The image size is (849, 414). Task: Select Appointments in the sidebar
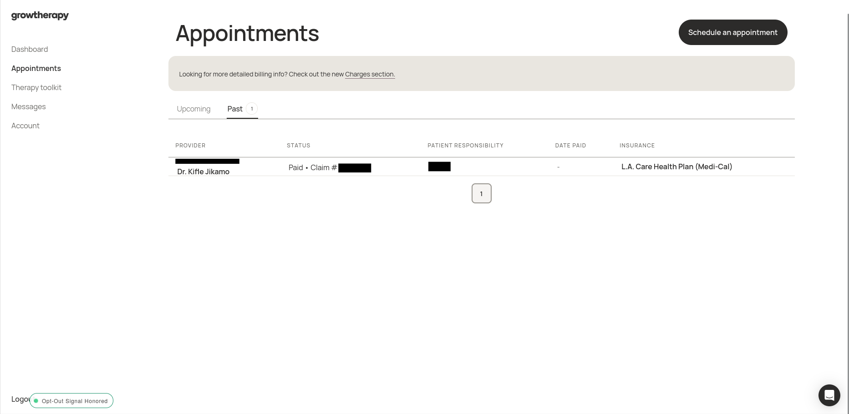(x=36, y=68)
